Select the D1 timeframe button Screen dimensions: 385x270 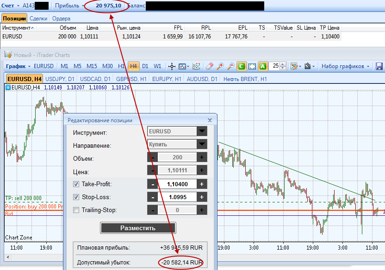click(x=145, y=66)
